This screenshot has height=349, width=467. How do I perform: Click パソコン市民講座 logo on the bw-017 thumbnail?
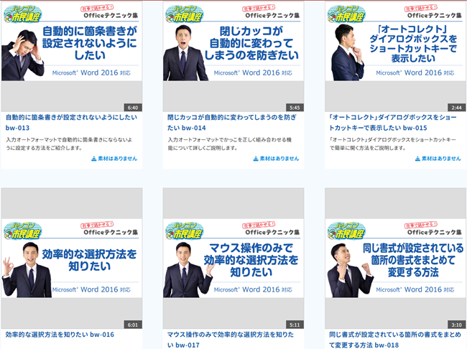187,231
